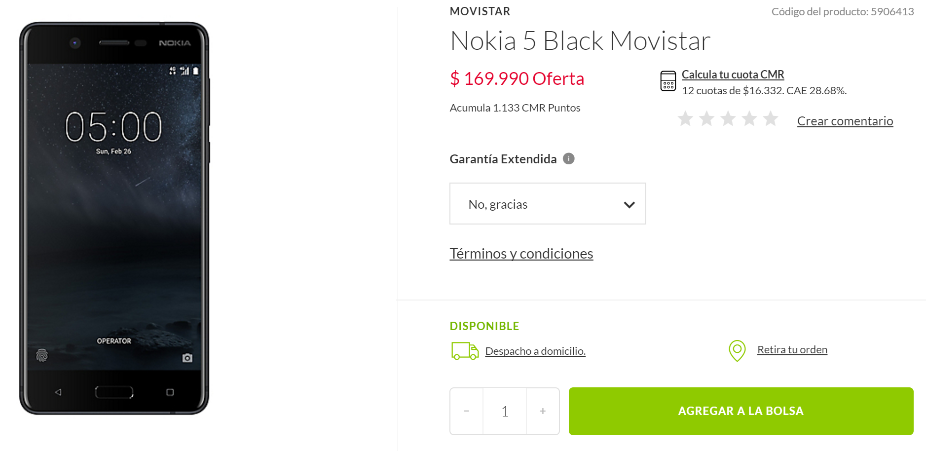The height and width of the screenshot is (451, 926).
Task: Click the CMR calculator icon
Action: 668,81
